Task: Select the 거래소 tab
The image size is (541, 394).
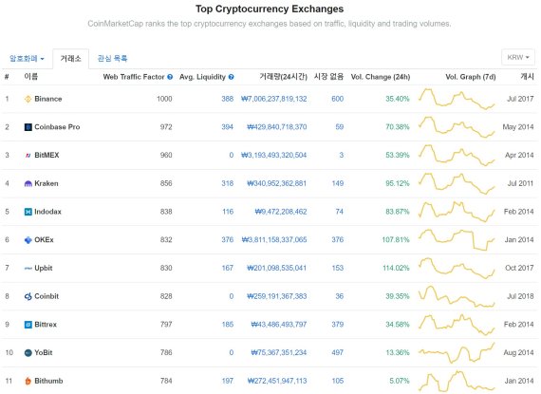Action: click(71, 59)
